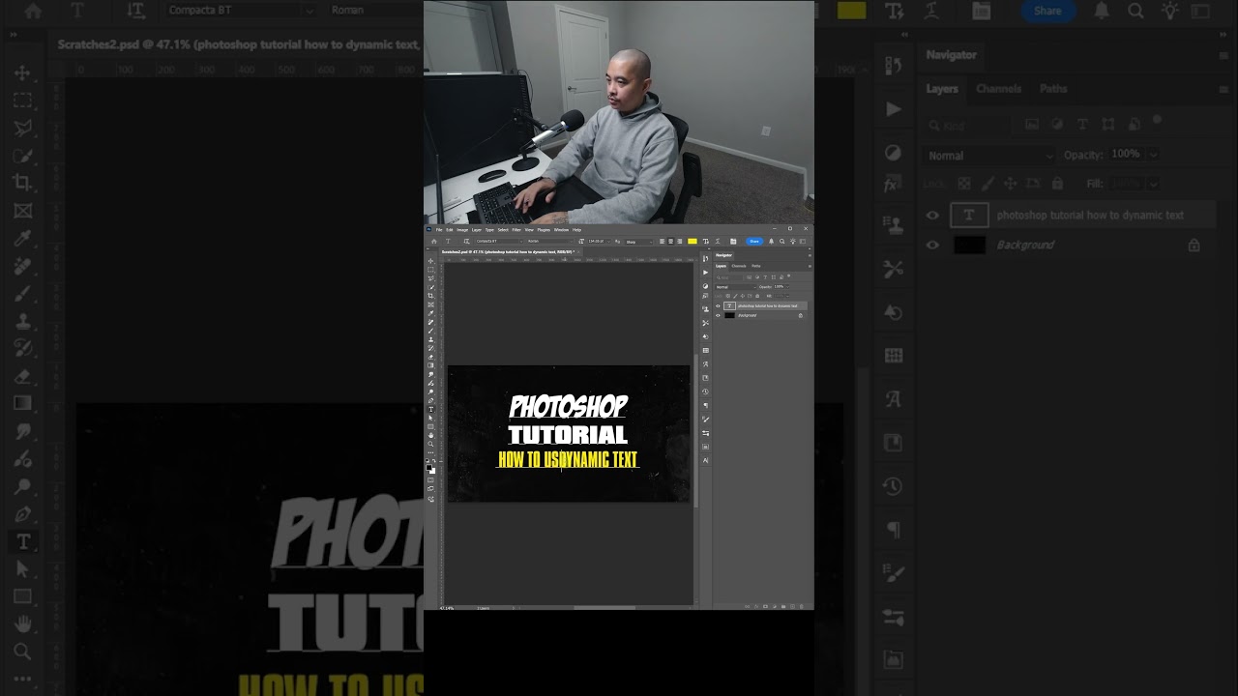Click the yellow text color swatch in the dimmed backdrop
The image size is (1238, 696).
[x=851, y=11]
